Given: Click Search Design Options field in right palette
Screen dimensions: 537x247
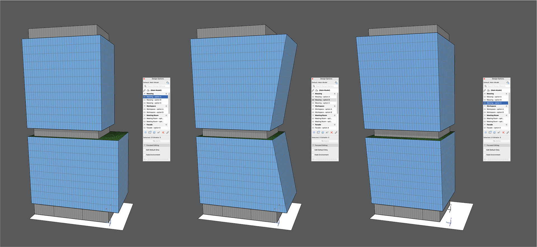Looking at the screenshot, I should point(496,86).
